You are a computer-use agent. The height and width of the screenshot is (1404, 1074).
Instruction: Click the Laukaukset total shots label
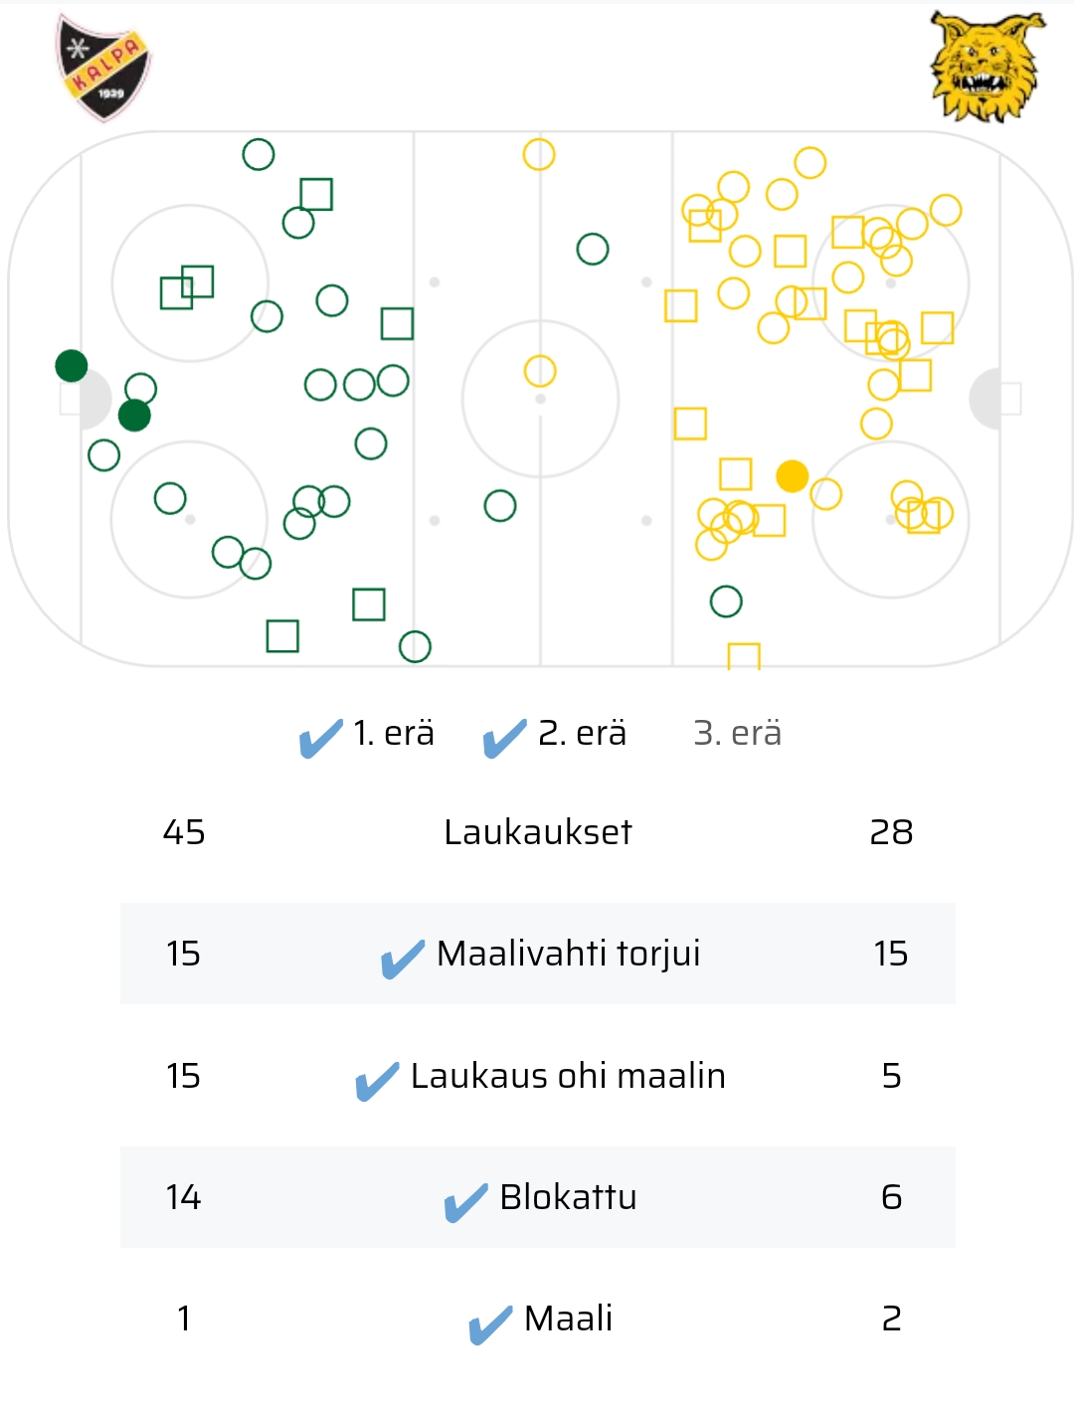[537, 832]
